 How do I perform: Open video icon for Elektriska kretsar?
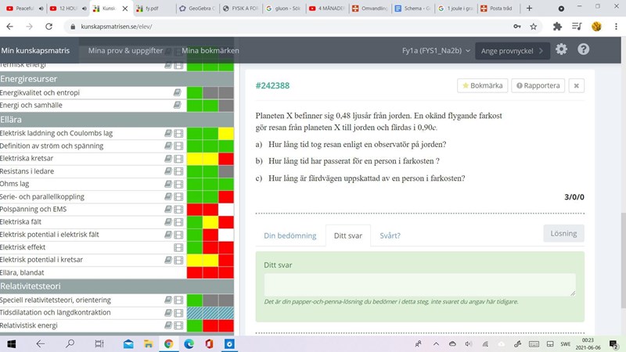[x=178, y=159]
